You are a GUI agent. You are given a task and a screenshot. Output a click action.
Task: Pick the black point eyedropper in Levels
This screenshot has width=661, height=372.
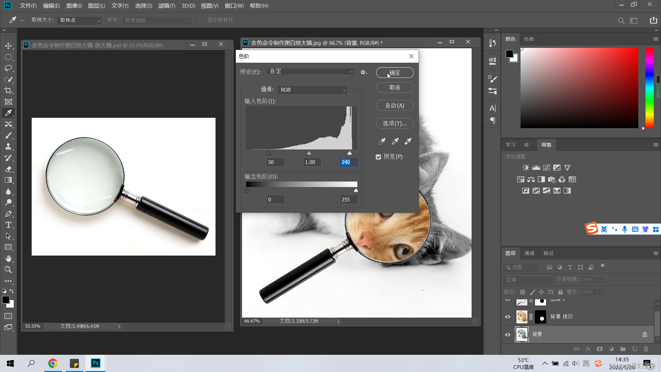click(382, 141)
